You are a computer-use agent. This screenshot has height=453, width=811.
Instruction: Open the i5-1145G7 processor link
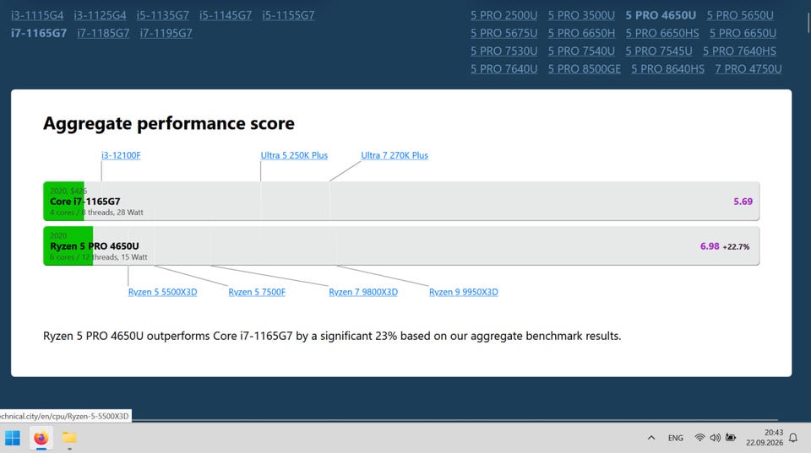point(226,15)
